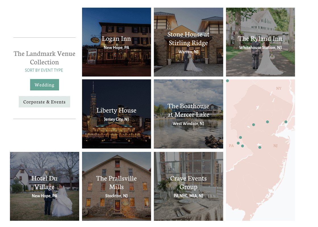The image size is (318, 227).
Task: Select Corporate & Events filter button
Action: pos(44,102)
